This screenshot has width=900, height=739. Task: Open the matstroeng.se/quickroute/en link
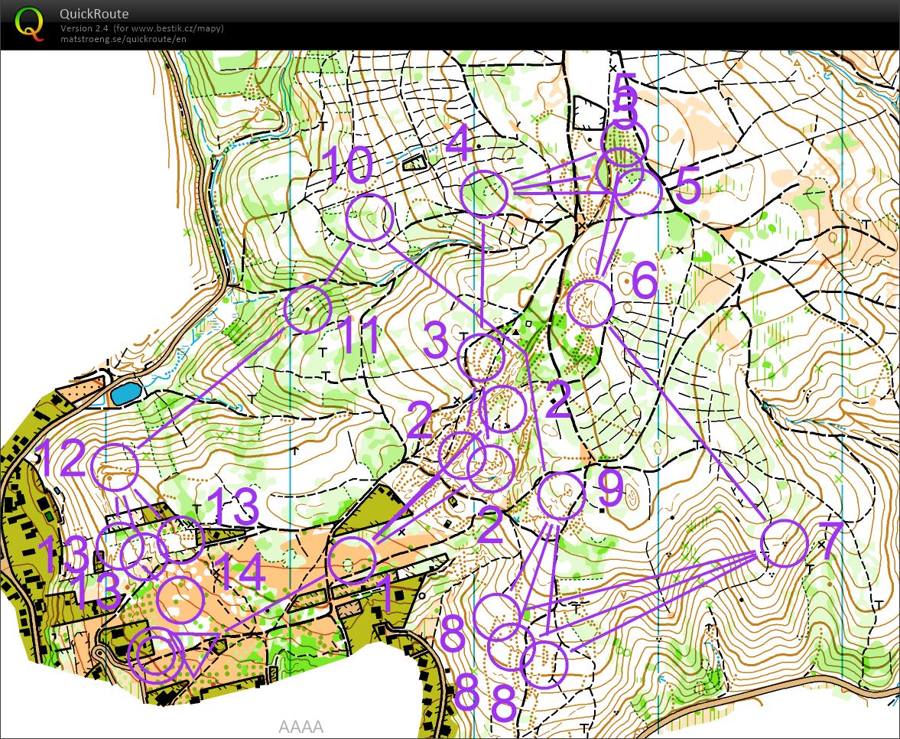123,39
